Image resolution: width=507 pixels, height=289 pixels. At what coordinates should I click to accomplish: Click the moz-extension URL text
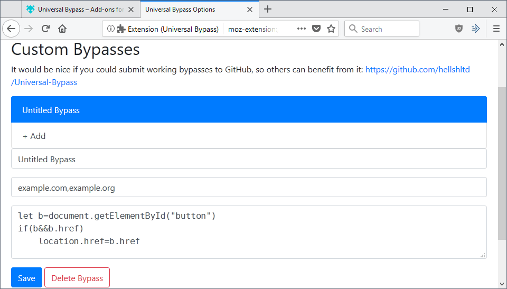click(252, 29)
